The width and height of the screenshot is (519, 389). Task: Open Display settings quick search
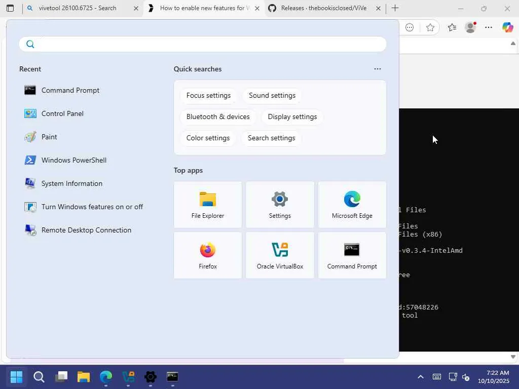pos(292,117)
